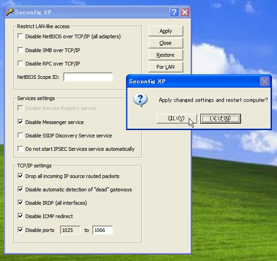The height and width of the screenshot is (261, 277).
Task: Click the question mark icon in the dialog
Action: 140,100
